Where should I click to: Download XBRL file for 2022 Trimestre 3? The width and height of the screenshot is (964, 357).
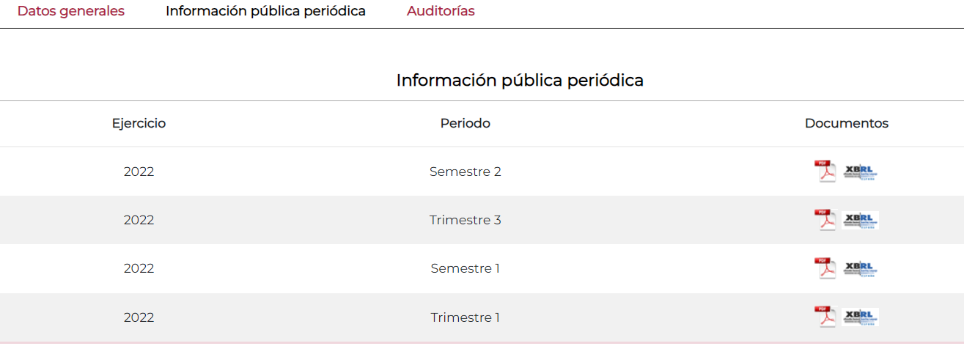[861, 221]
